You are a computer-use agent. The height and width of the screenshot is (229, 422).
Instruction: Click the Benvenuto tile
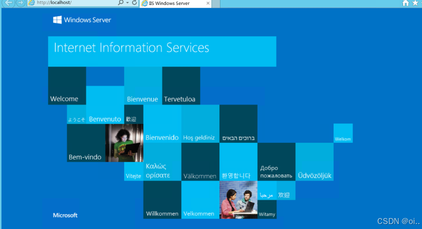tap(105, 105)
